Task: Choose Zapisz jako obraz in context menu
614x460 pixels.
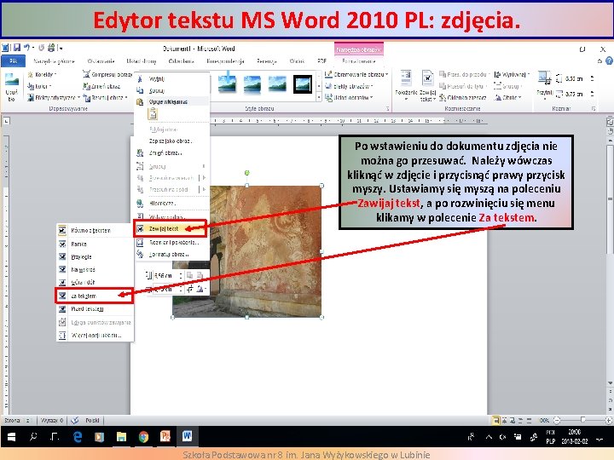Action: pyautogui.click(x=171, y=141)
